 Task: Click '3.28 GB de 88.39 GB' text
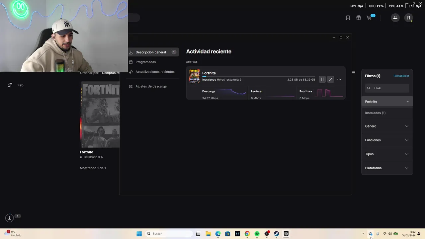tap(301, 80)
